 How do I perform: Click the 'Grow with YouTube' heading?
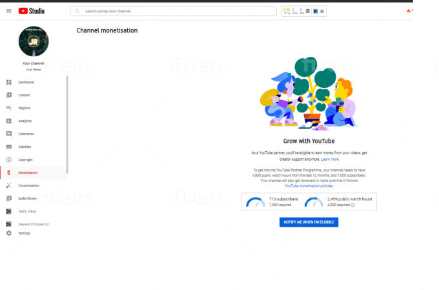click(x=309, y=141)
